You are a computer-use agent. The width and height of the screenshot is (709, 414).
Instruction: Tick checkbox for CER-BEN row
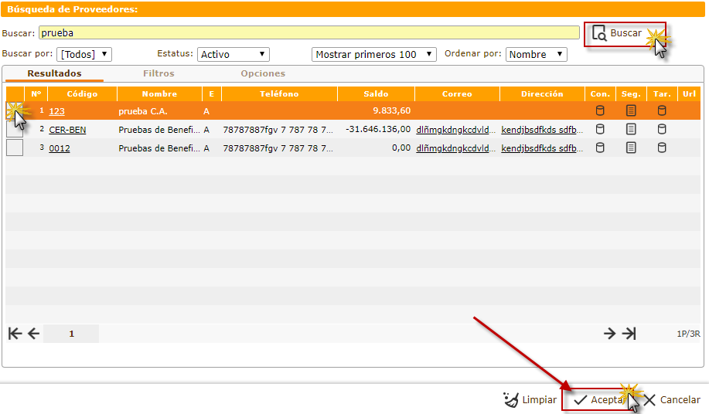[15, 129]
